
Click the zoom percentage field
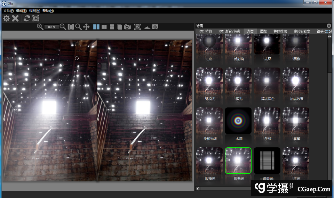coord(51,27)
